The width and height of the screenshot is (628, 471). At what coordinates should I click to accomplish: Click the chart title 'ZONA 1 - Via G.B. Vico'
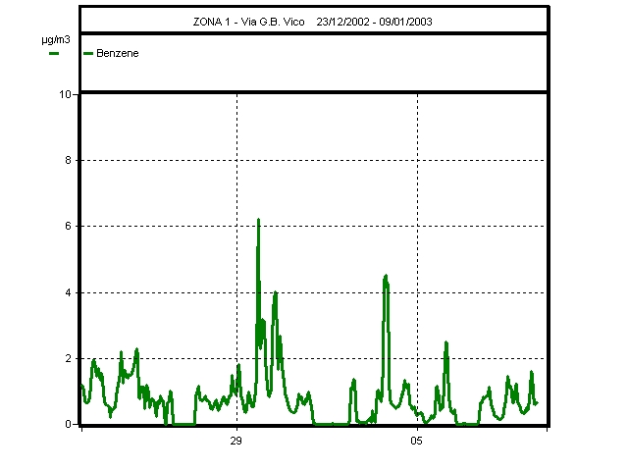[248, 22]
